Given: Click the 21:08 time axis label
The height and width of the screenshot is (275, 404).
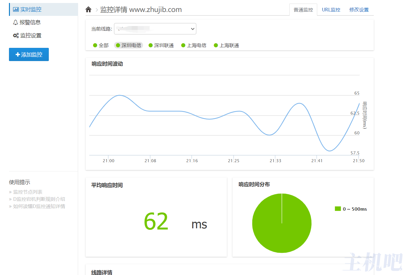Looking at the screenshot, I should tap(150, 161).
